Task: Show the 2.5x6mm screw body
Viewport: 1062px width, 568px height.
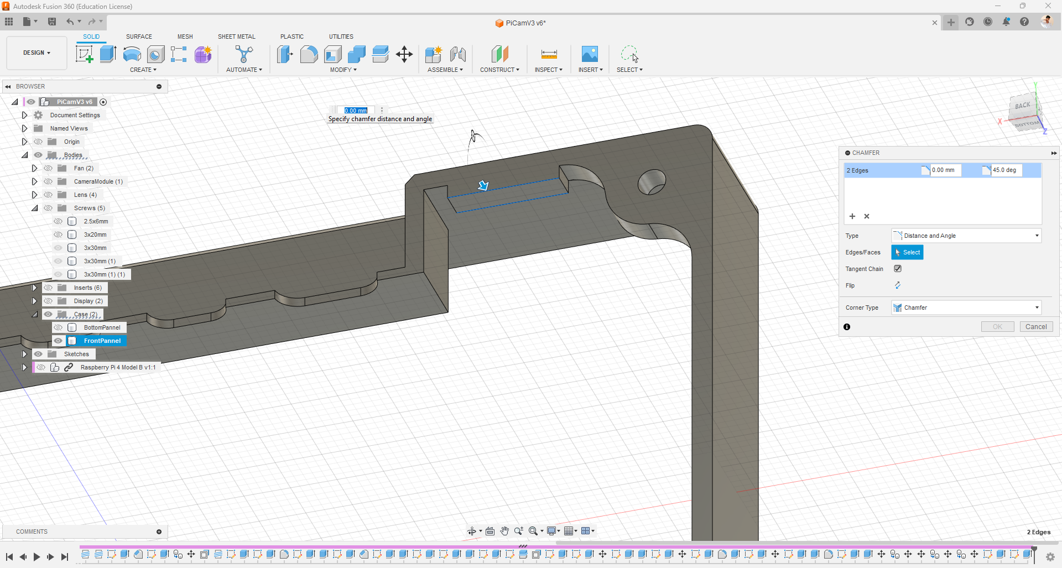Action: [x=58, y=221]
